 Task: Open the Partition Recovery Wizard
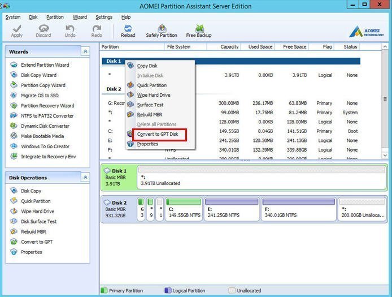coord(42,106)
